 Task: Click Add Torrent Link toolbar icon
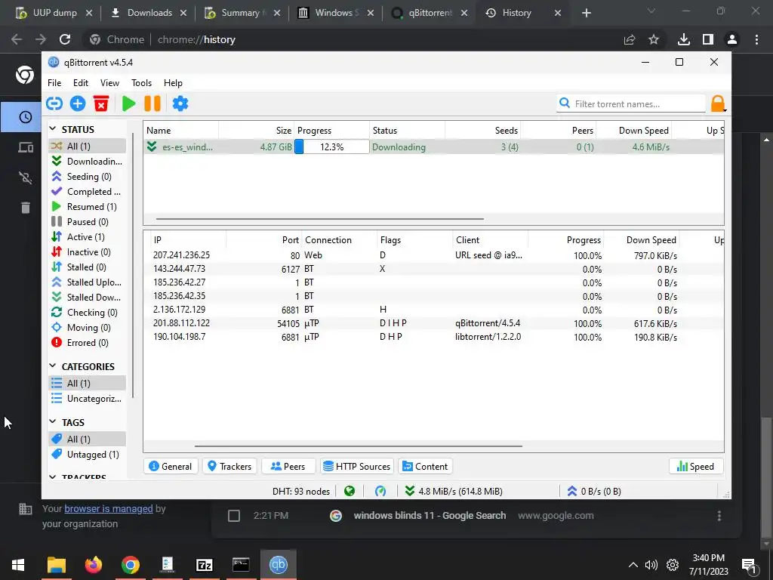click(x=54, y=103)
